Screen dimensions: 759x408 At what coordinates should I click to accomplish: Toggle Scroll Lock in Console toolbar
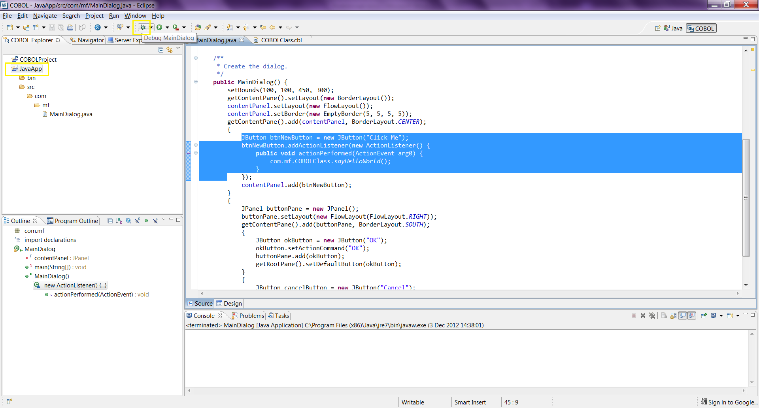(674, 315)
